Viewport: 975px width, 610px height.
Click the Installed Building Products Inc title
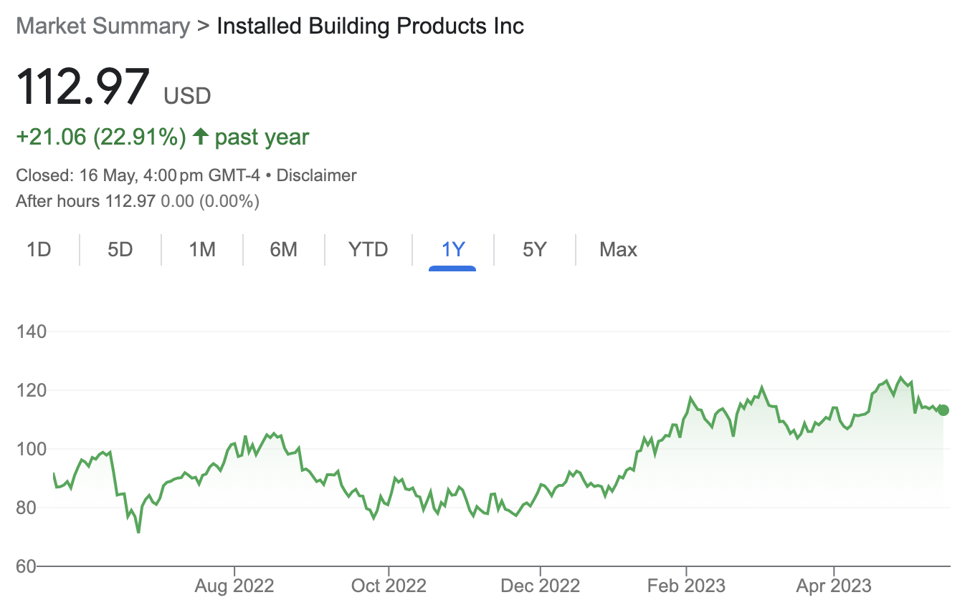[370, 26]
